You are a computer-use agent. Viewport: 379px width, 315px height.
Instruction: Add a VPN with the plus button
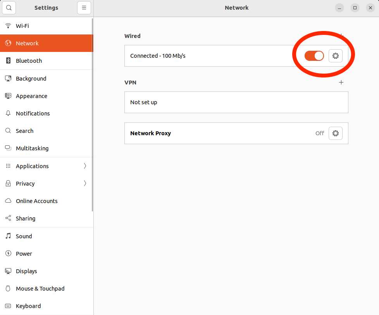pyautogui.click(x=341, y=83)
